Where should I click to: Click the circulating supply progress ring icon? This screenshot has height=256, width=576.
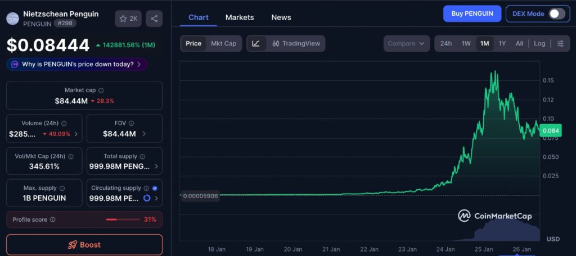[147, 198]
